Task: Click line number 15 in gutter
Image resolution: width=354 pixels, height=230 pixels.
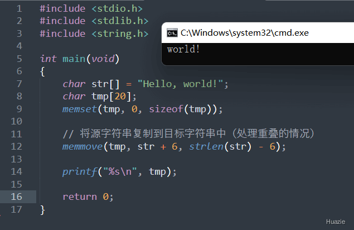Action: click(x=17, y=184)
